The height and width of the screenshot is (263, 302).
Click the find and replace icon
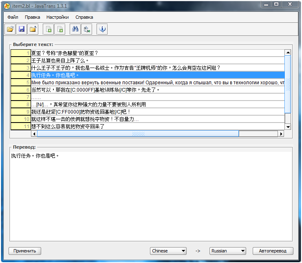tap(87, 29)
